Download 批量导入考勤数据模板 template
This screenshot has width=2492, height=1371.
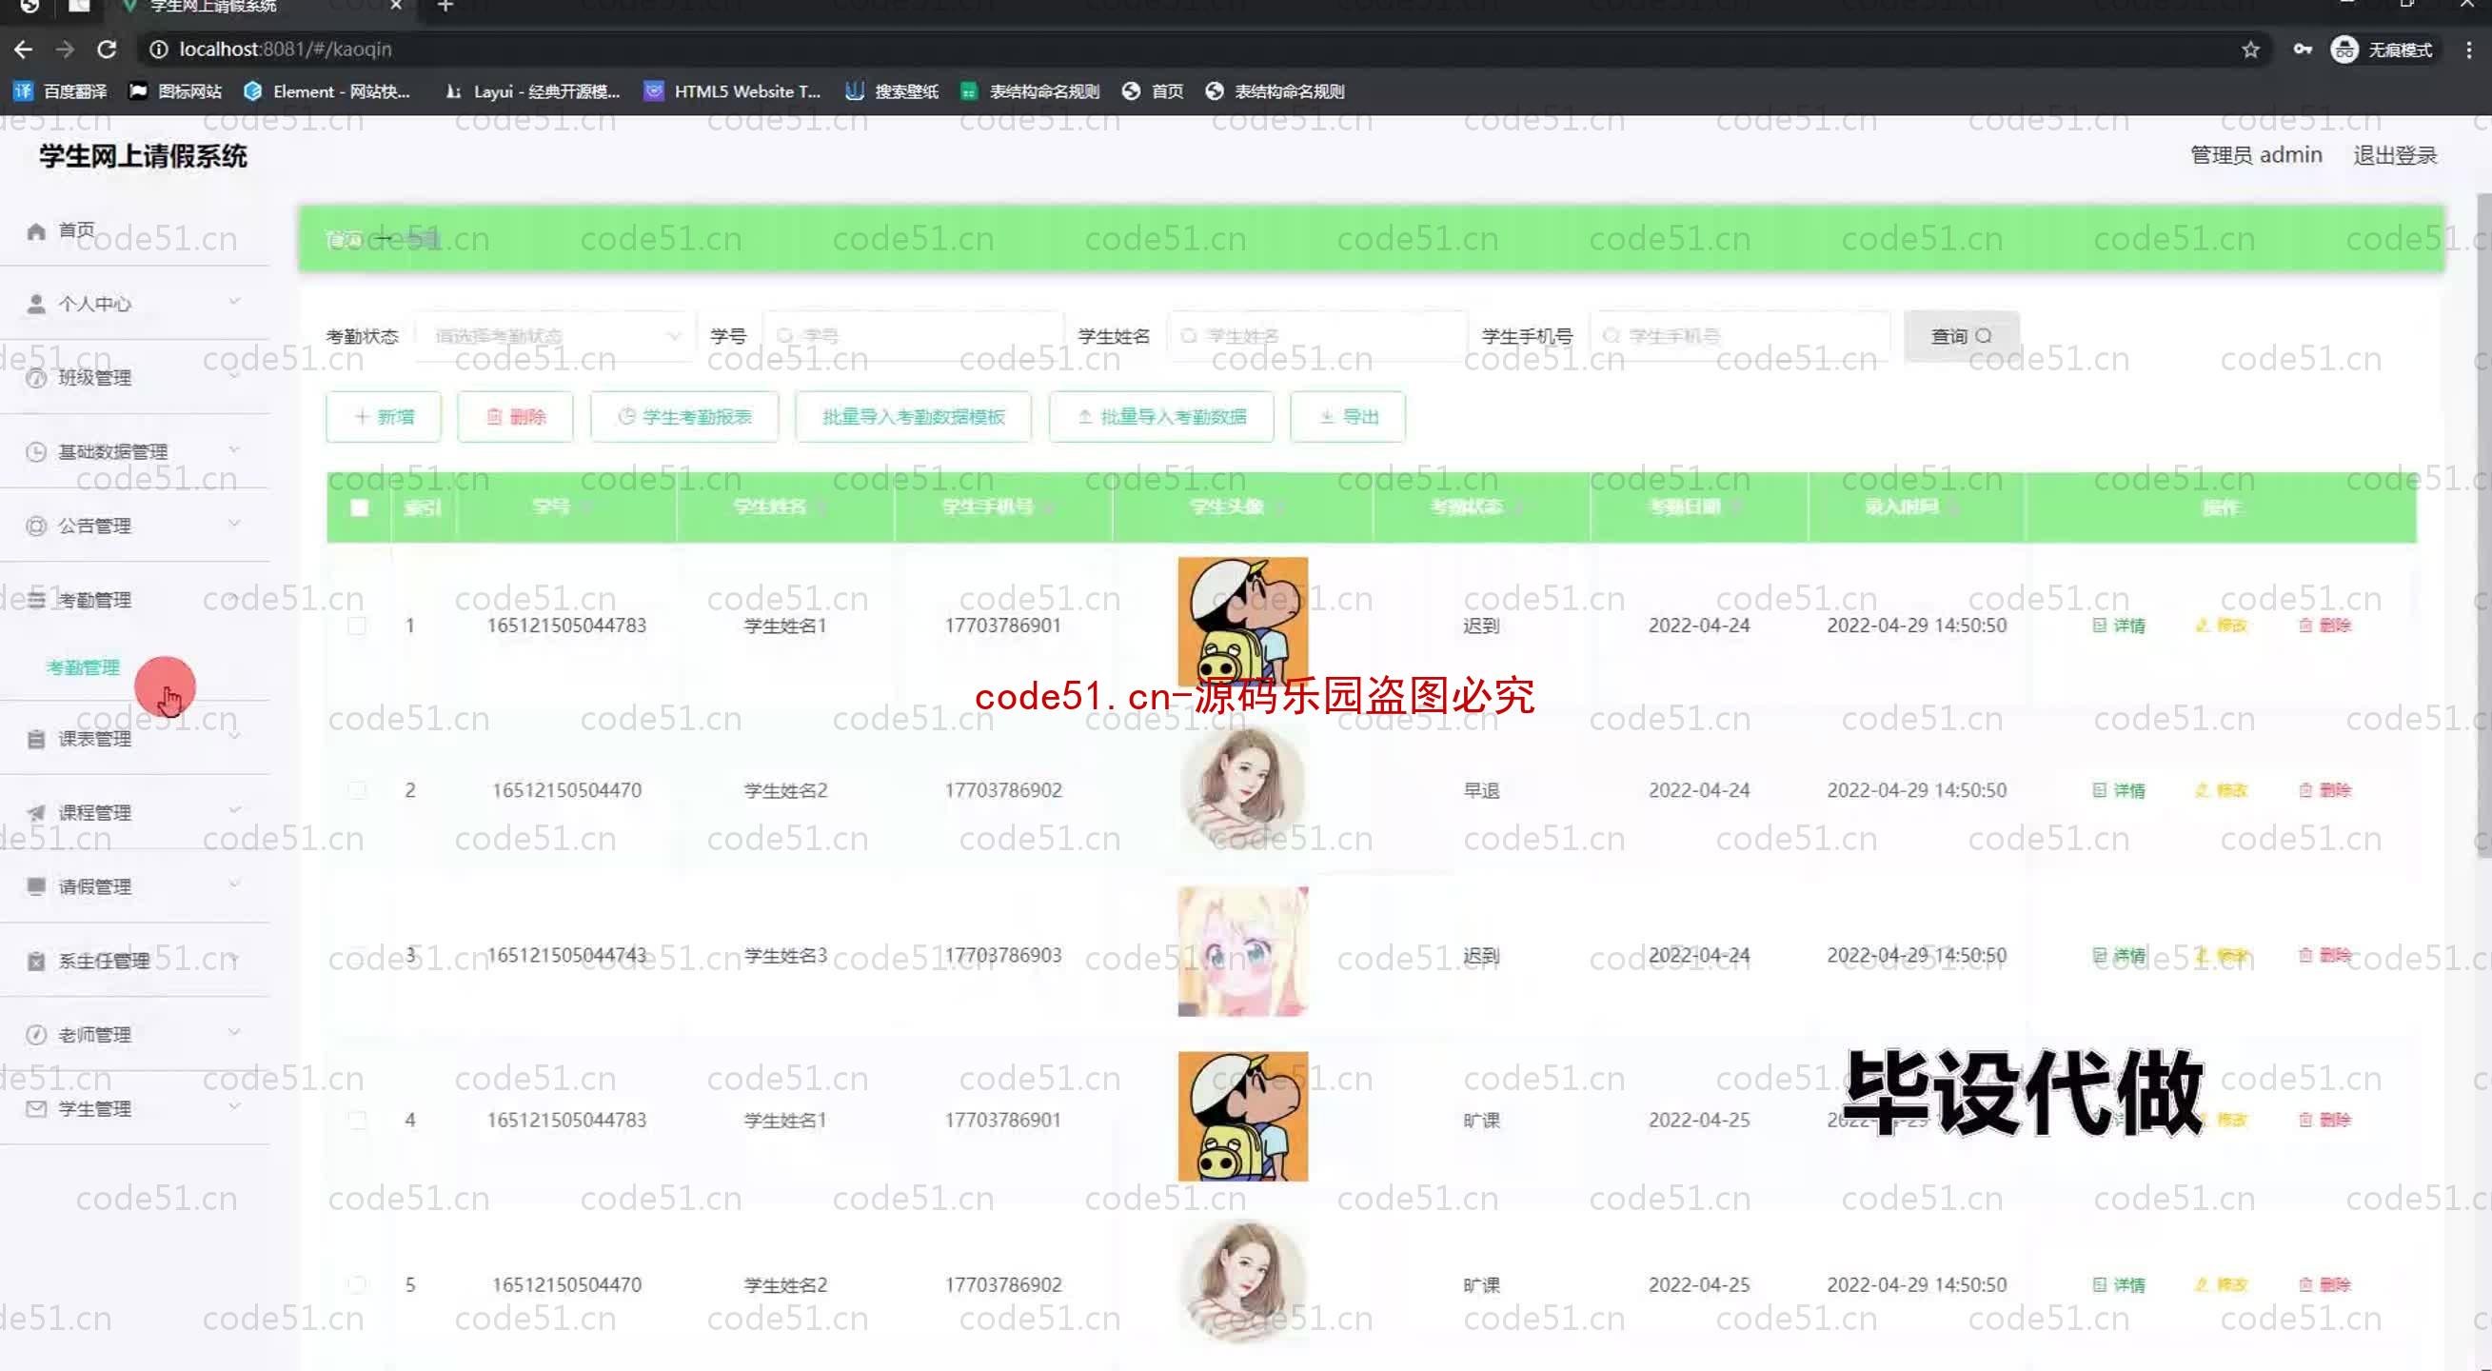[913, 417]
